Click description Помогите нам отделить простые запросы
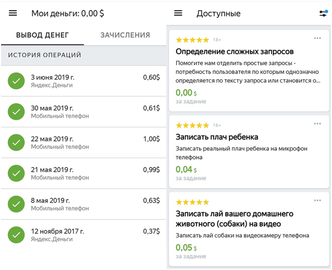The width and height of the screenshot is (332, 270). click(x=248, y=72)
